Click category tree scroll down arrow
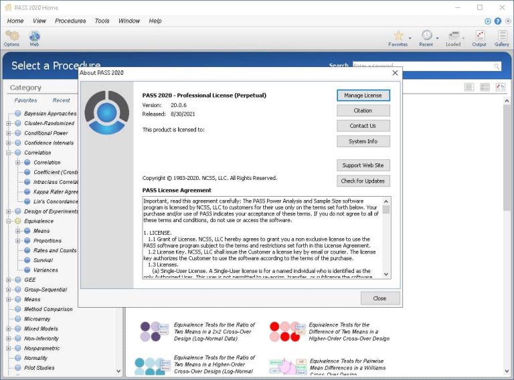The image size is (514, 380). point(118,371)
